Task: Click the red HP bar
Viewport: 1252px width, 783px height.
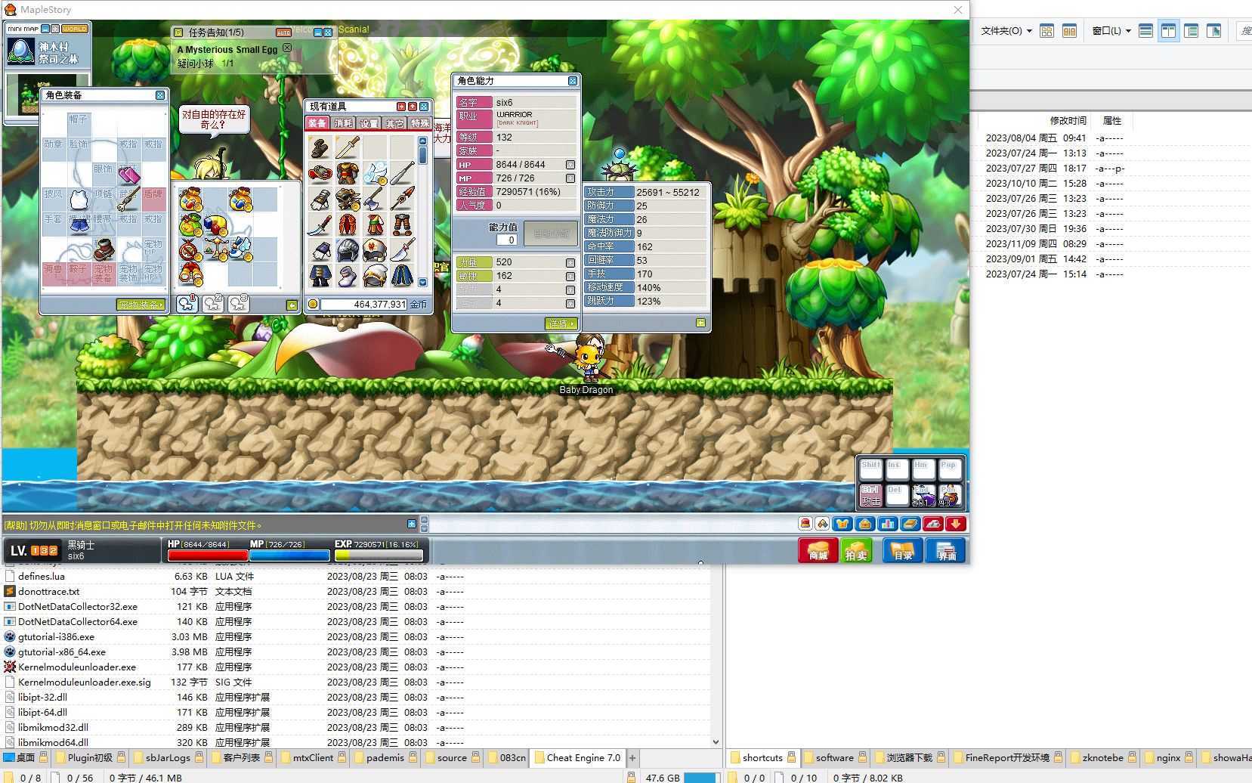Action: [x=207, y=556]
